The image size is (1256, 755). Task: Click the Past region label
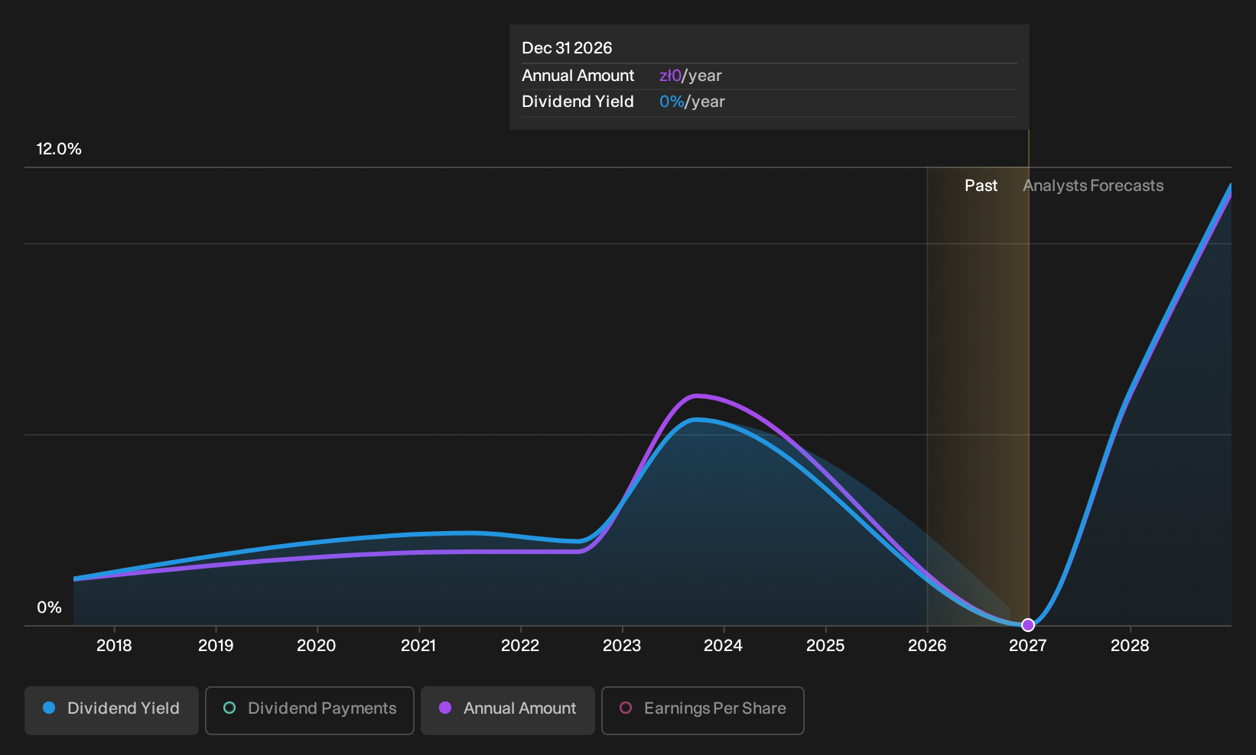[x=981, y=186]
